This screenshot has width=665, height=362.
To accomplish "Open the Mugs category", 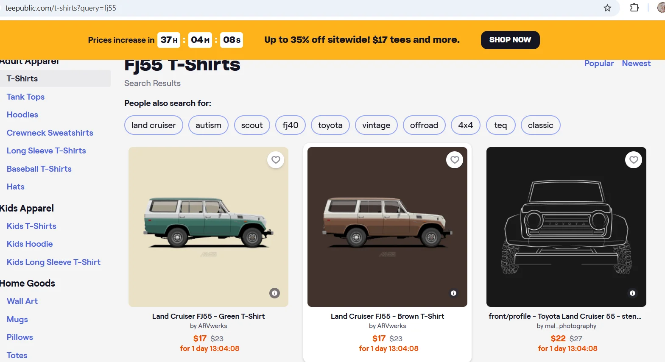I will coord(17,319).
